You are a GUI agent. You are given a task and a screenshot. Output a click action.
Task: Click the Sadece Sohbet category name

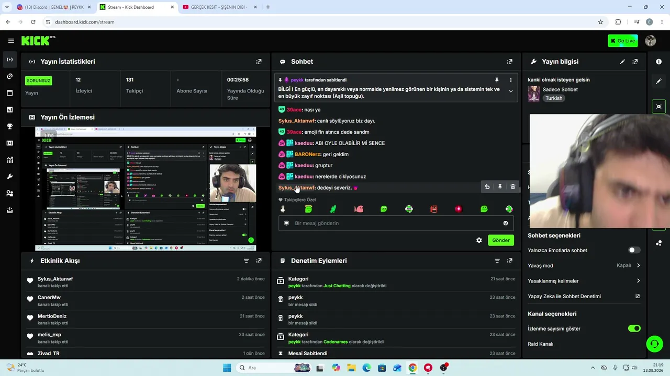tap(560, 89)
